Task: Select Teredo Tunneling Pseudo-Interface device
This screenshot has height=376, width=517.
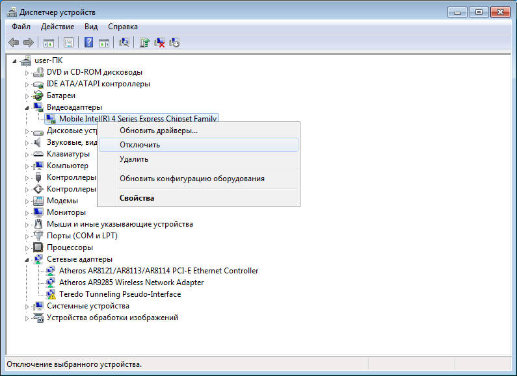Action: click(120, 294)
